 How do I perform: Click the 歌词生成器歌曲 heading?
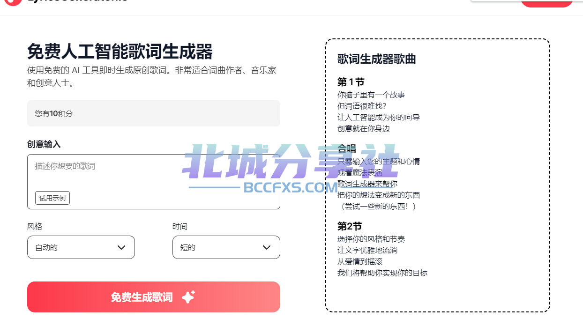(377, 59)
